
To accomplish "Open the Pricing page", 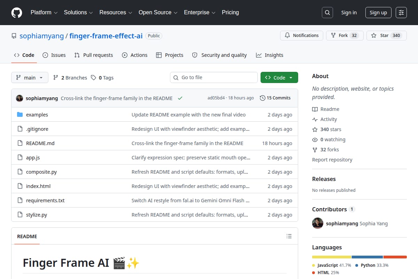I will (x=230, y=13).
